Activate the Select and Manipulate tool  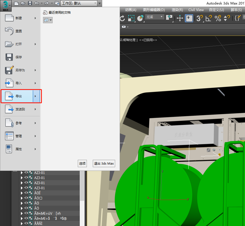[180, 18]
